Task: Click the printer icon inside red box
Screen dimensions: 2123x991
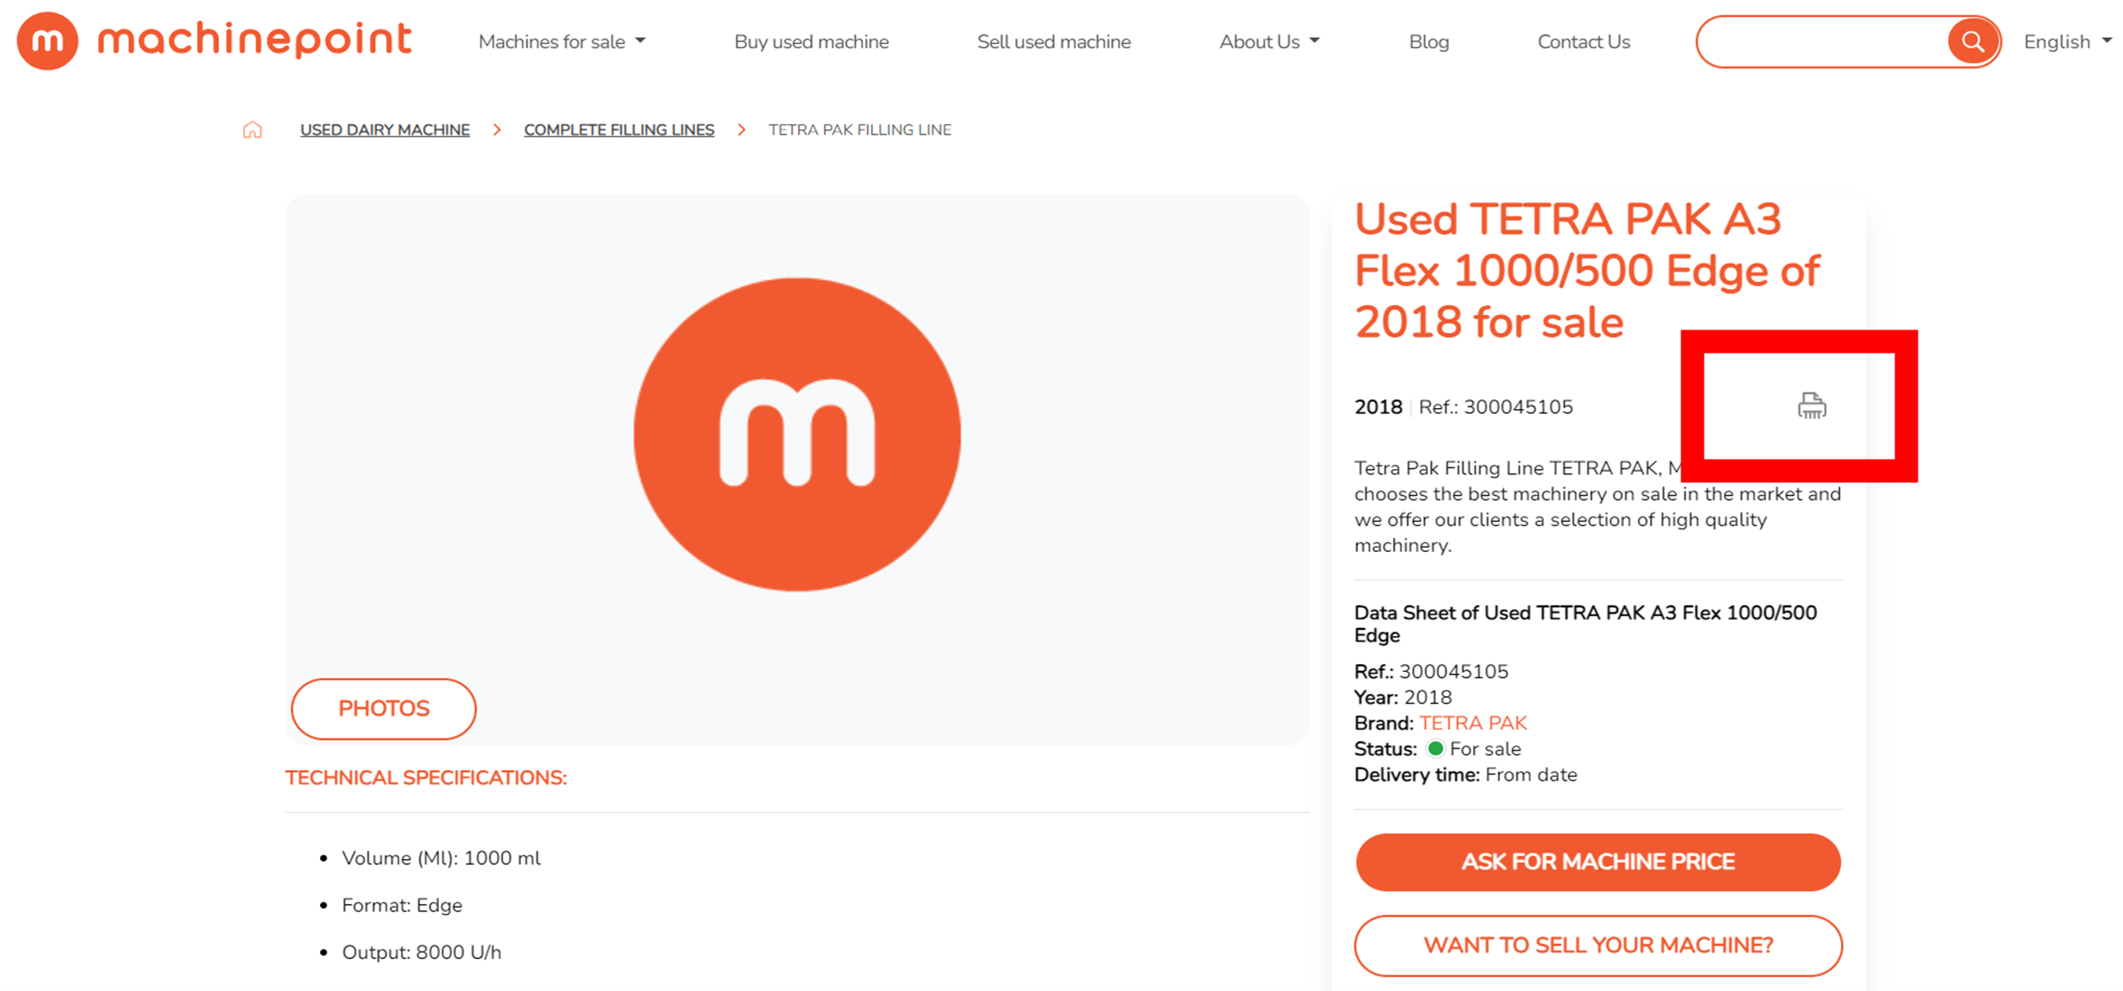Action: (1807, 406)
